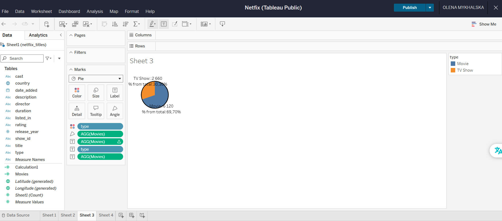The height and width of the screenshot is (221, 502).
Task: Collapse the Data side pane
Action: point(61,35)
